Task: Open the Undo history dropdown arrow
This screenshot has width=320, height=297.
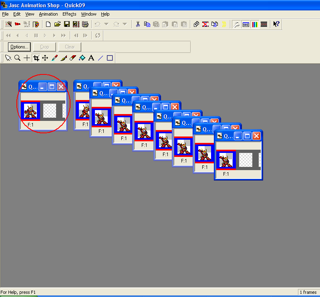Action: coord(106,24)
